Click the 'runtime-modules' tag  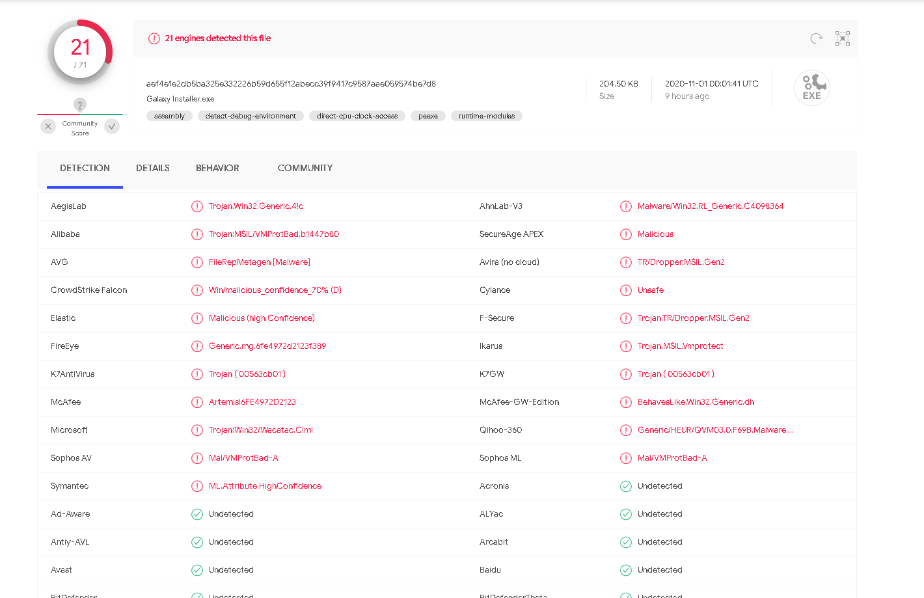coord(487,116)
